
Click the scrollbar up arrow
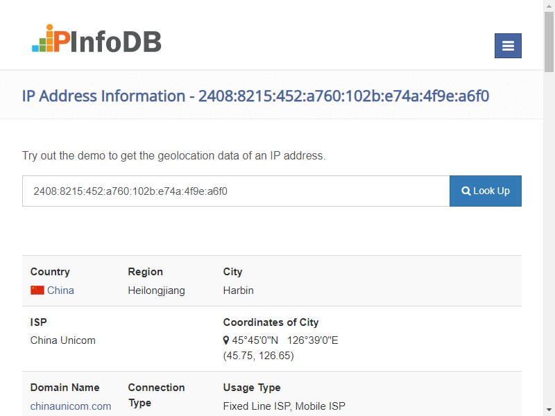[549, 5]
